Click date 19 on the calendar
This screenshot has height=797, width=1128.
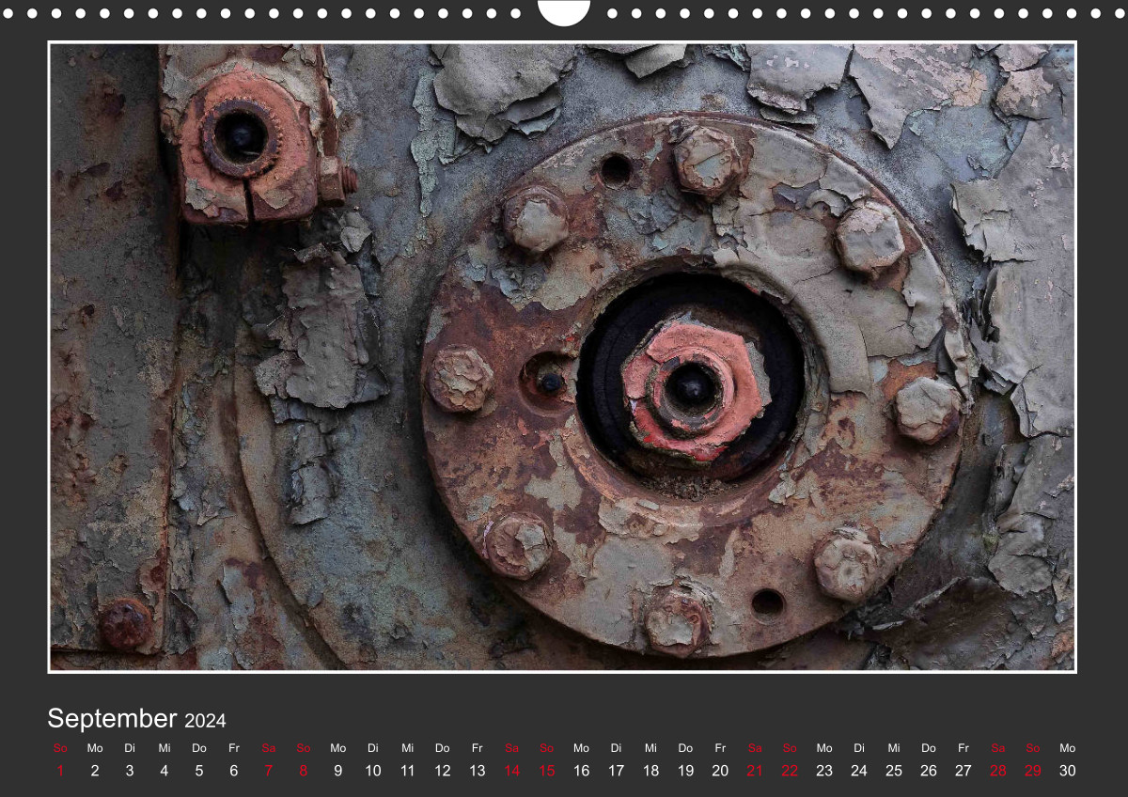pyautogui.click(x=686, y=771)
